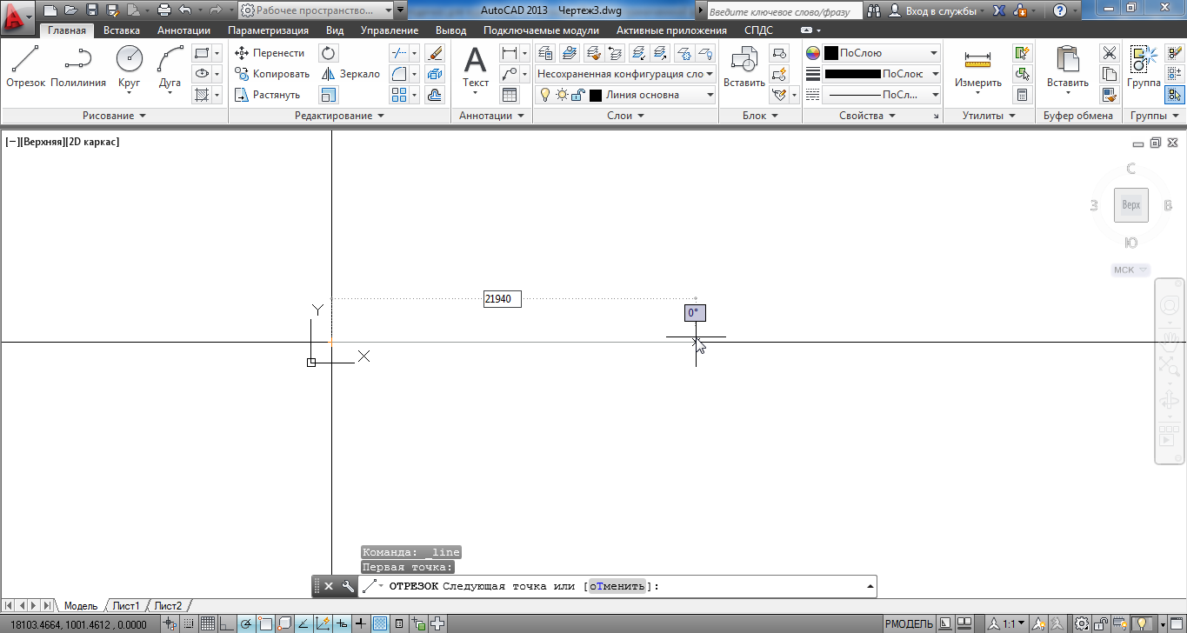The height and width of the screenshot is (633, 1187).
Task: Open the Несохраненная конфигурация layer state dropdown
Action: (625, 74)
